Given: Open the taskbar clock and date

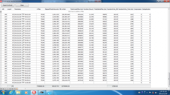Looking at the screenshot, I should point(163,93).
